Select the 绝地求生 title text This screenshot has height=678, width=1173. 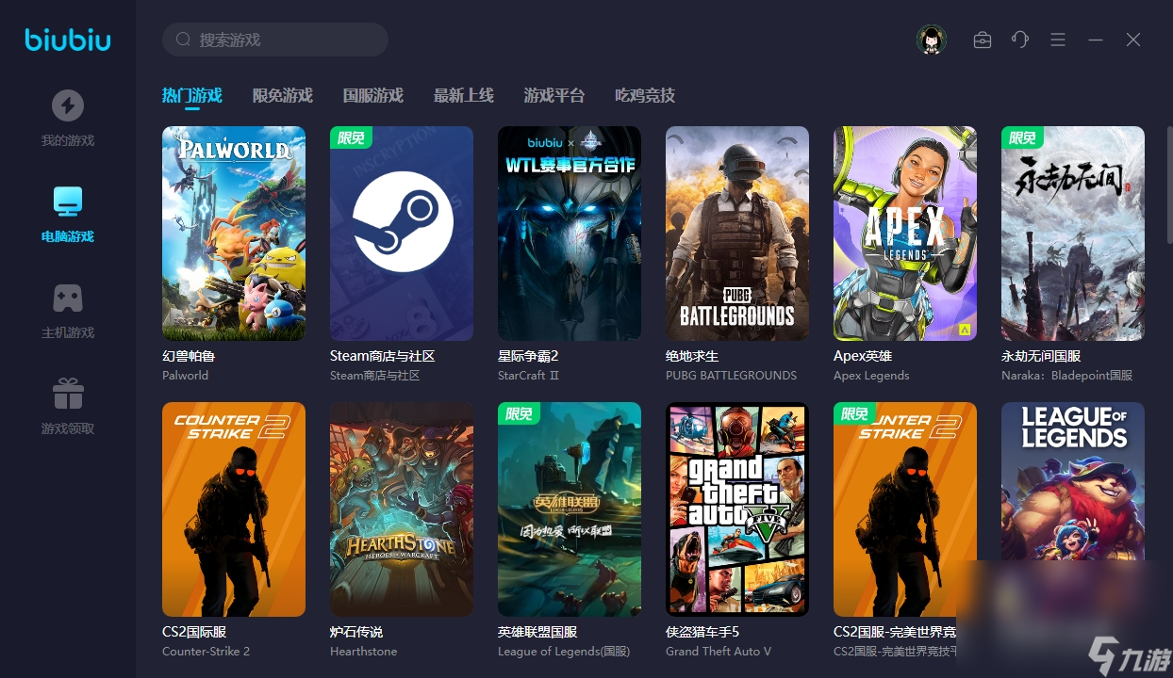[x=692, y=356]
